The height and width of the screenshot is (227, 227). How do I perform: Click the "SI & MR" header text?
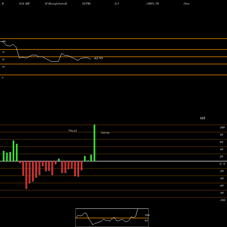click(24, 4)
